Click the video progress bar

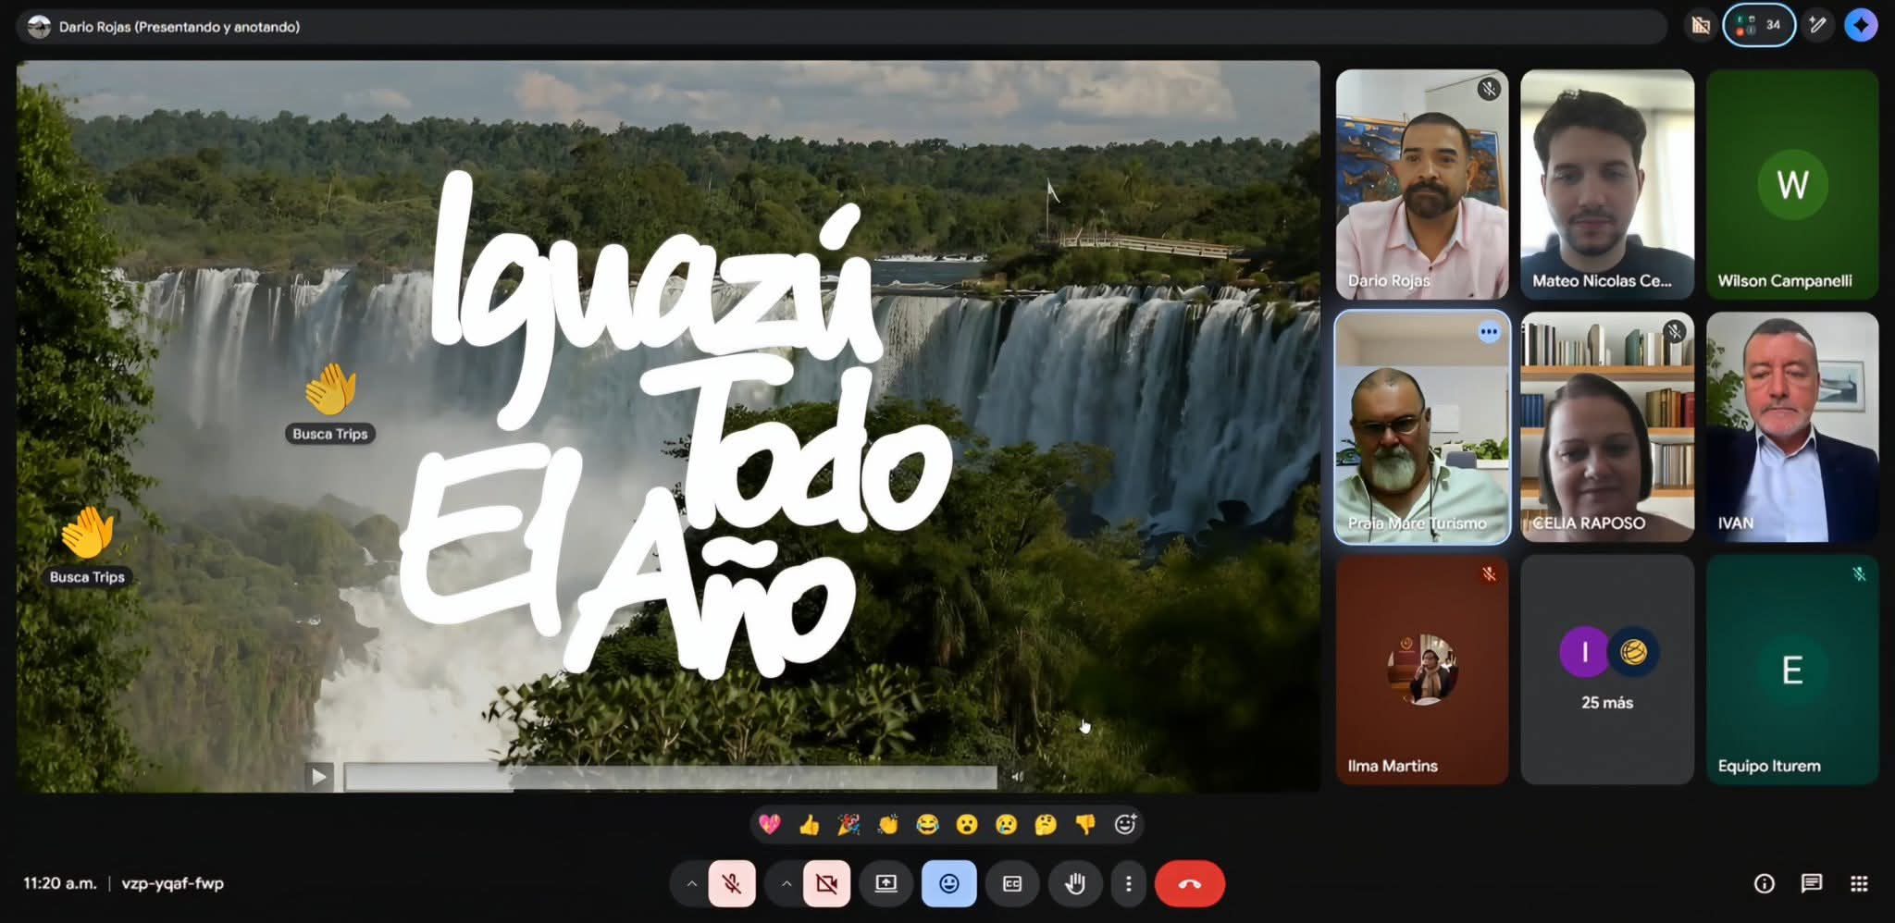[670, 778]
